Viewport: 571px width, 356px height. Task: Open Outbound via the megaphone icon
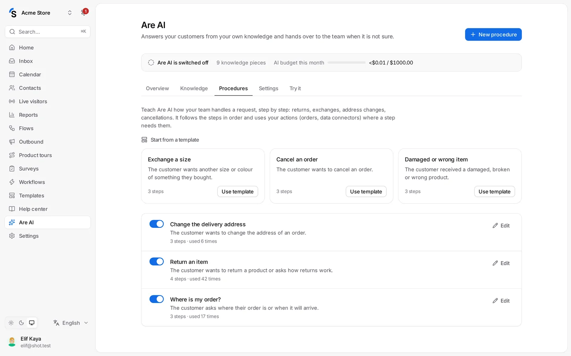tap(12, 142)
